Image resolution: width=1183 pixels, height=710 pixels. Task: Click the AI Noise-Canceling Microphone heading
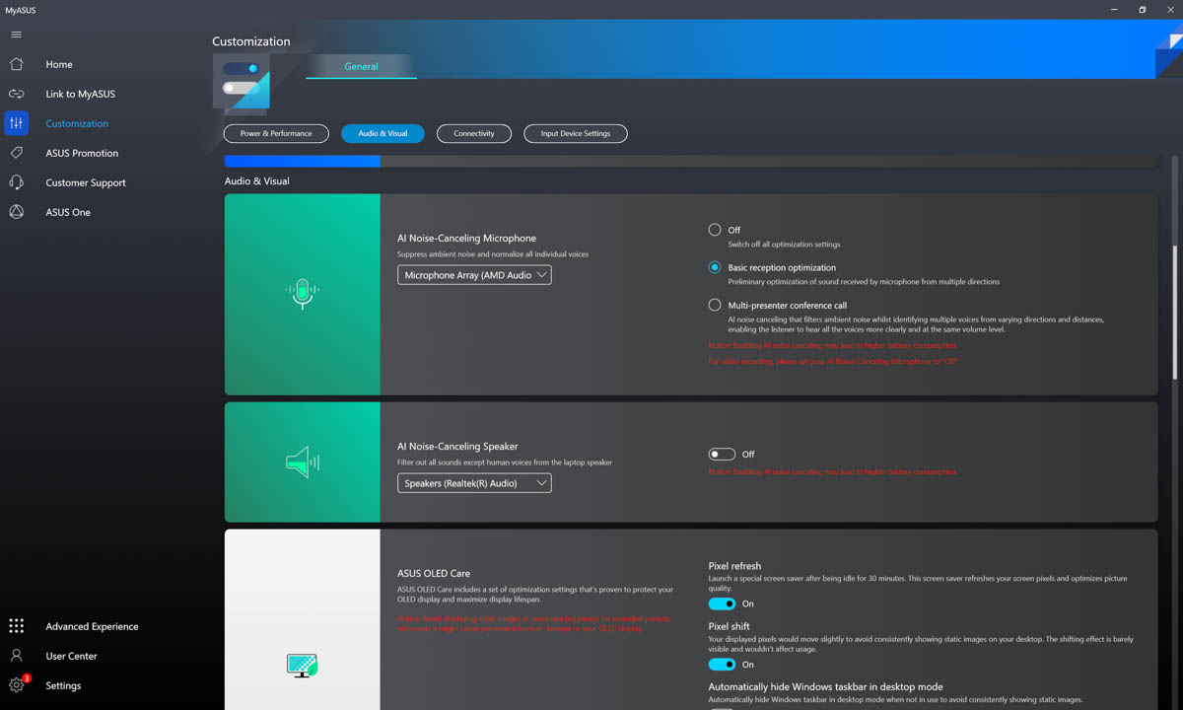[x=466, y=238]
